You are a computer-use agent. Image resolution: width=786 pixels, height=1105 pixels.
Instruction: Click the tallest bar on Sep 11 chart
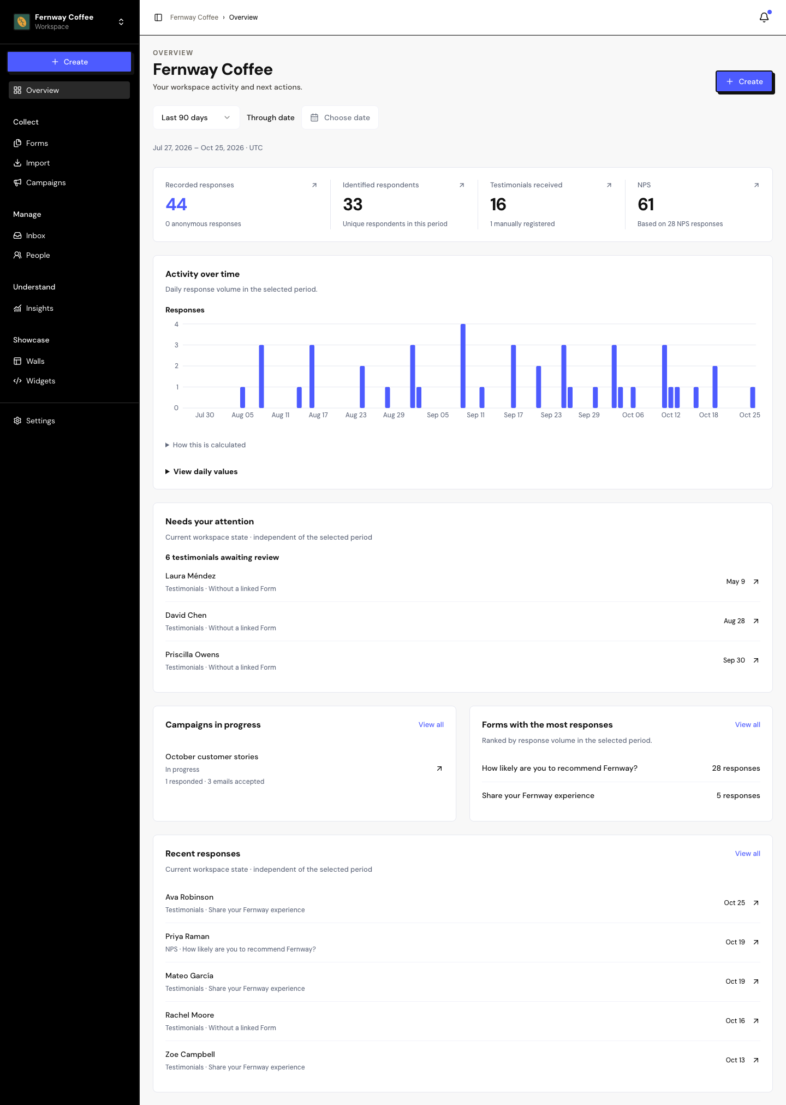click(x=463, y=366)
